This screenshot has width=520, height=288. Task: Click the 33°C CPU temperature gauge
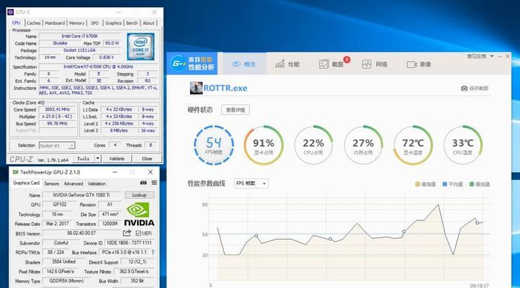click(463, 145)
